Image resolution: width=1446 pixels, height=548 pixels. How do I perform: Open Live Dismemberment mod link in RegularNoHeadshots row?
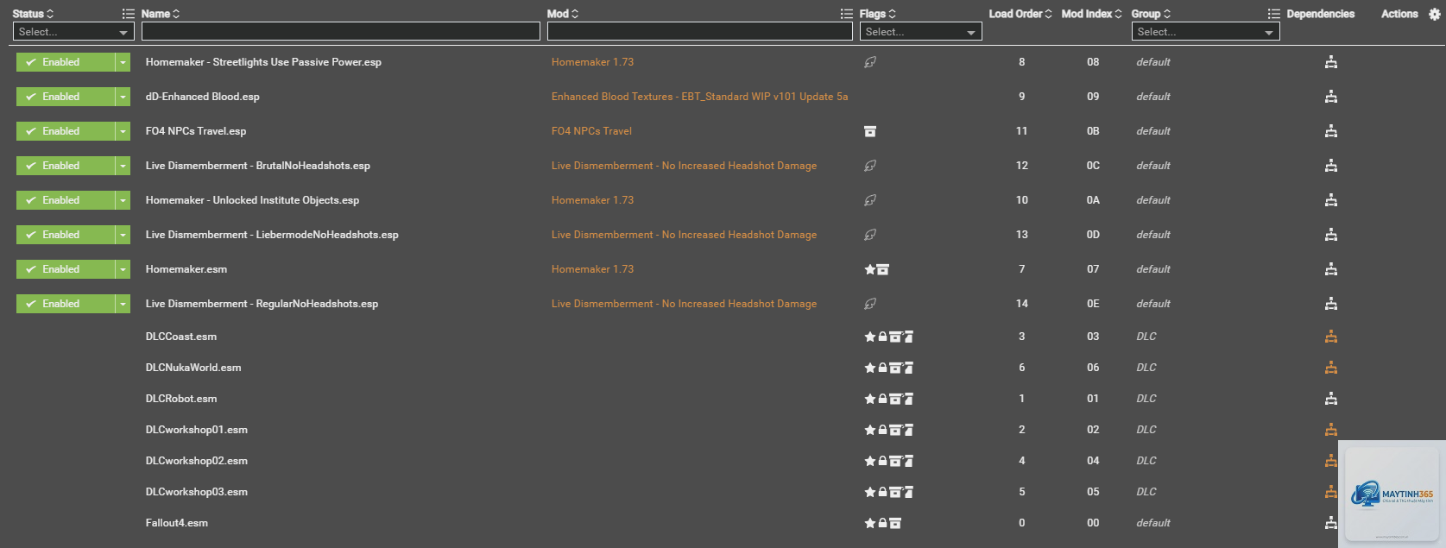click(x=684, y=304)
